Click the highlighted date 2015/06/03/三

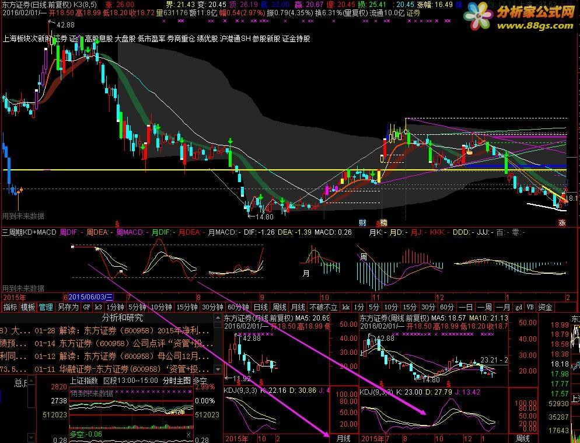click(x=90, y=297)
